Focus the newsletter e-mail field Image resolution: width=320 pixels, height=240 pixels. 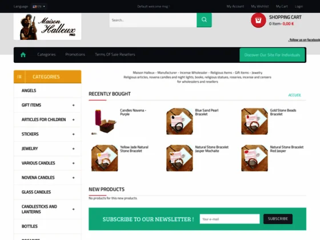230,219
